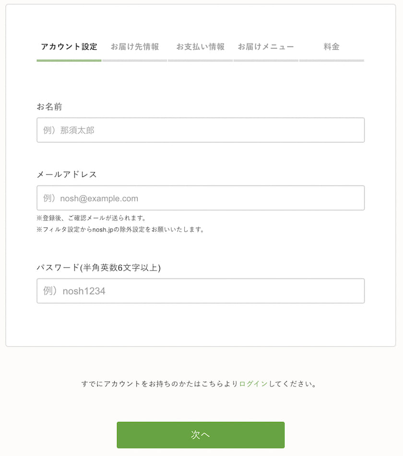
Task: Click the green progress bar under アカウント設定
Action: (x=69, y=60)
